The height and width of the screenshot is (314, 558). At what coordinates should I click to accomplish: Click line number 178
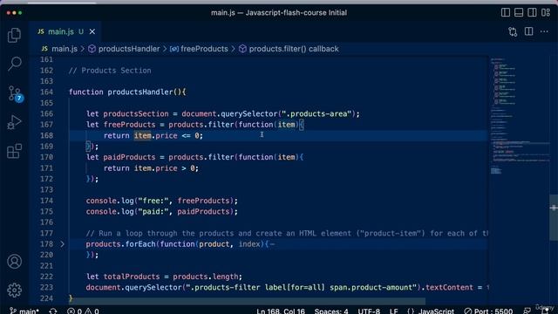(x=46, y=244)
